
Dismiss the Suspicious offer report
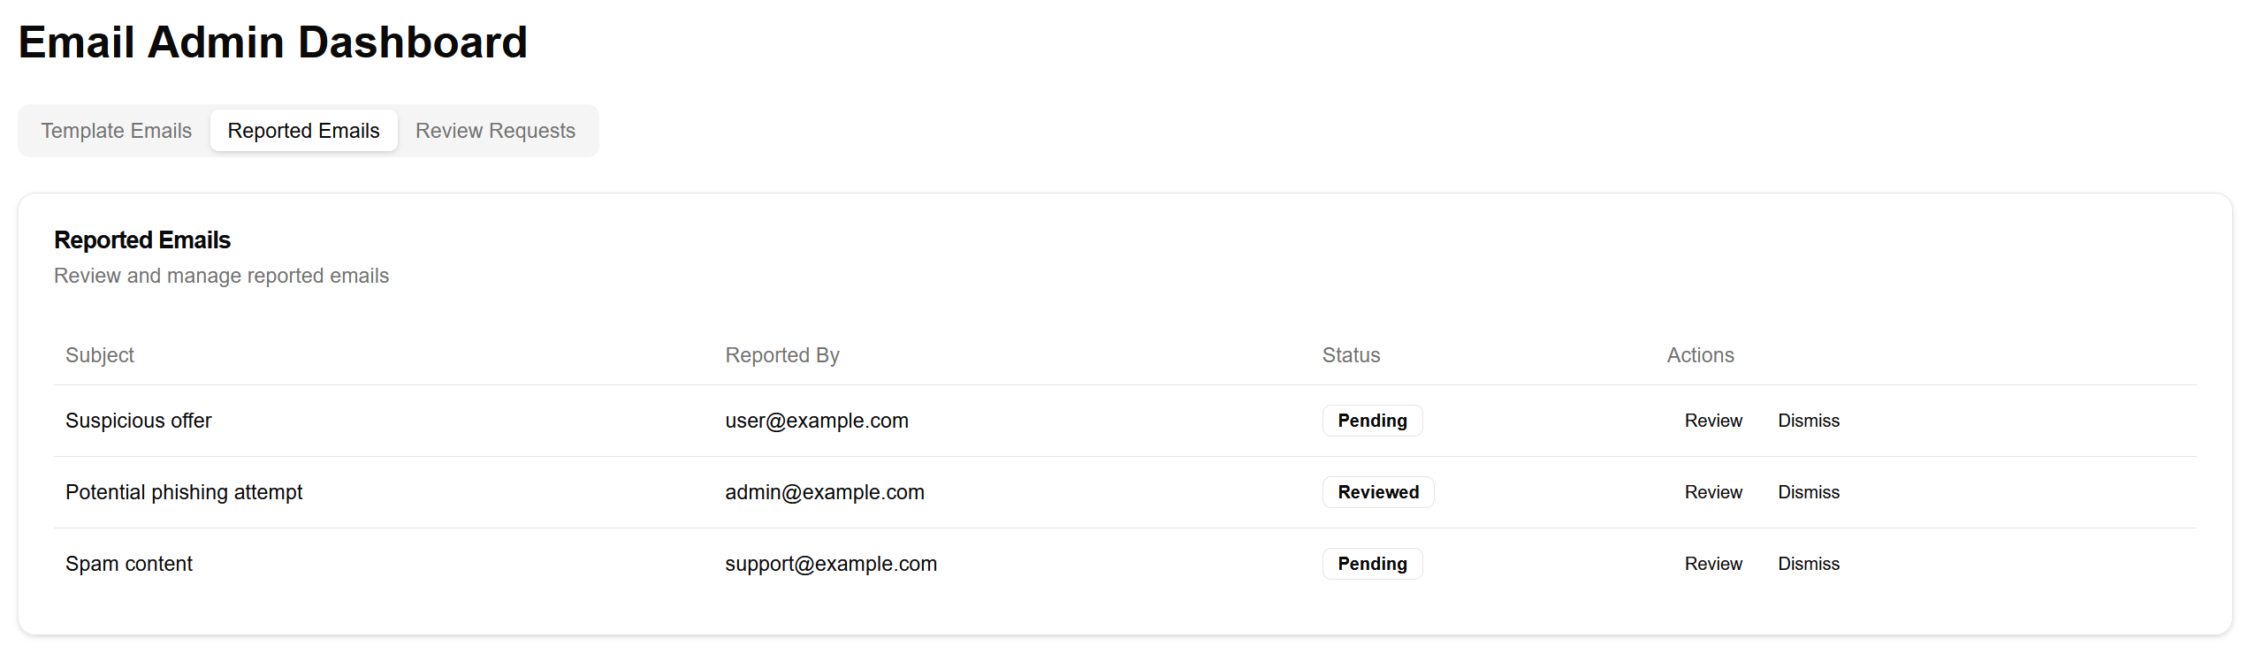[x=1808, y=421]
